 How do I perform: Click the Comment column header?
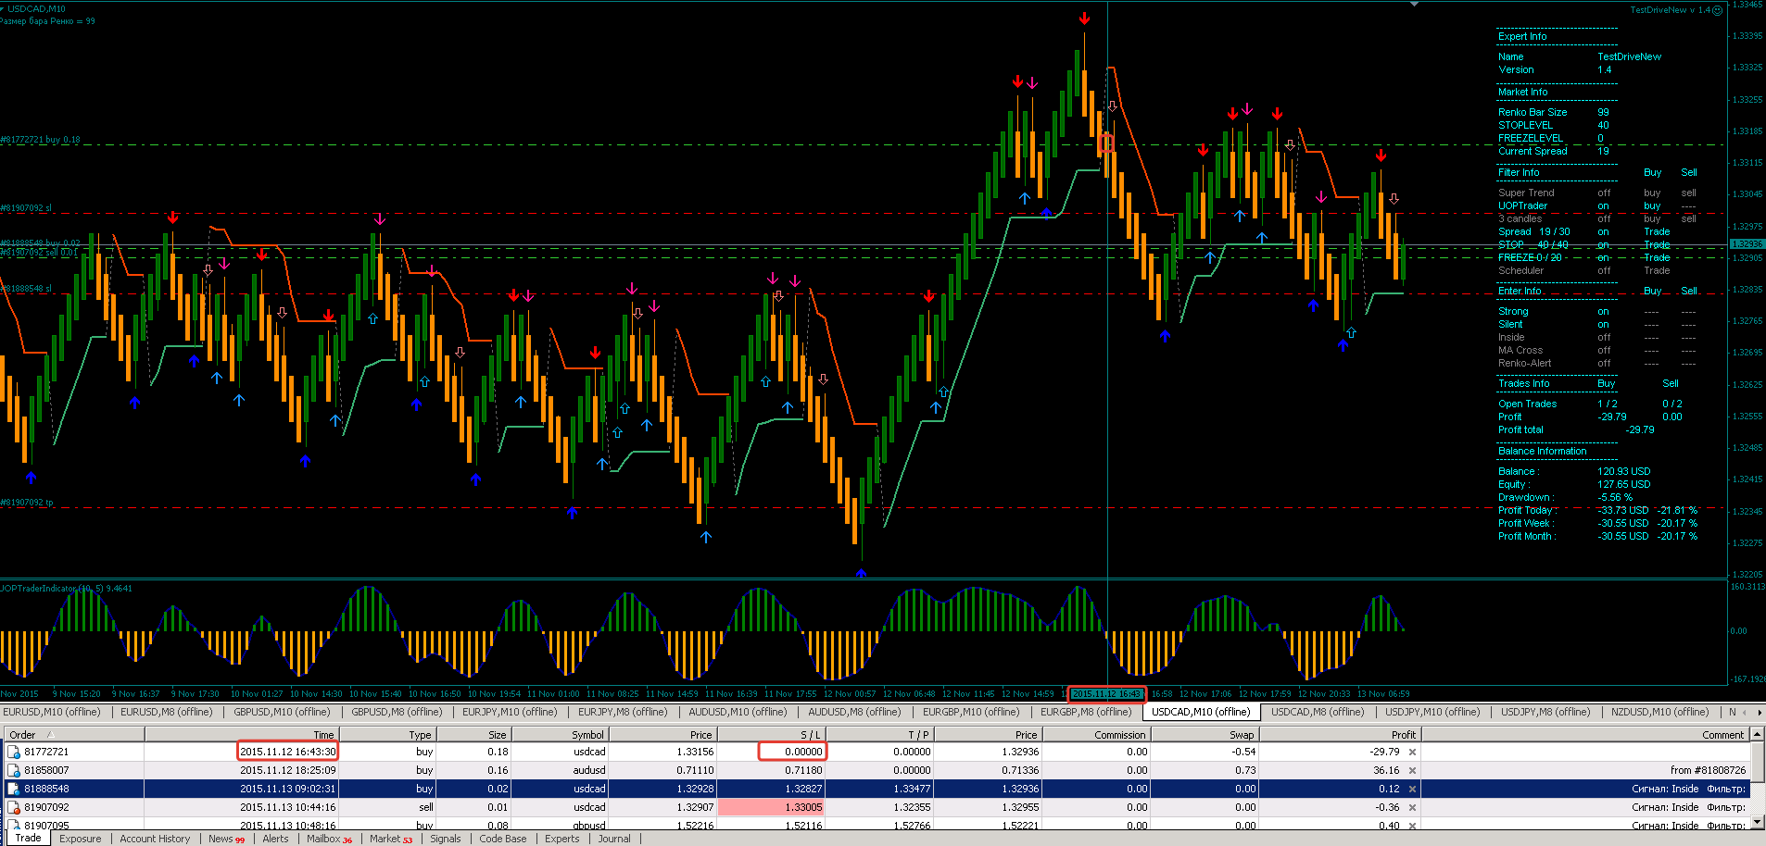[1584, 735]
